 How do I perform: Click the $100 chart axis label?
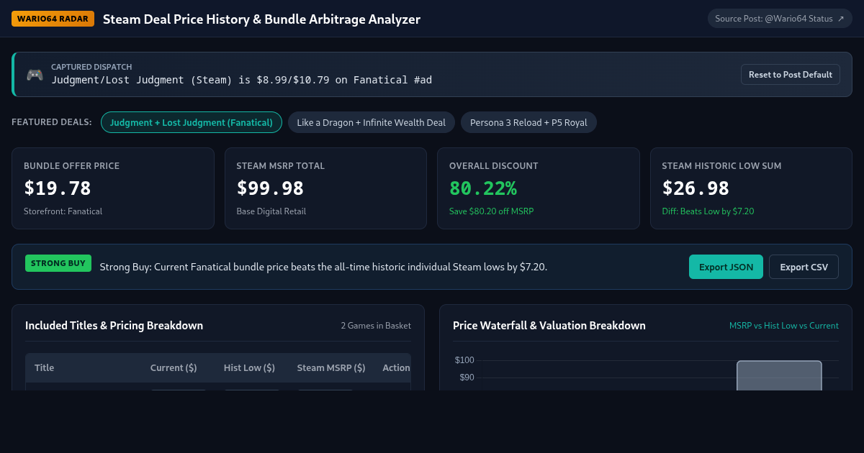(x=464, y=360)
